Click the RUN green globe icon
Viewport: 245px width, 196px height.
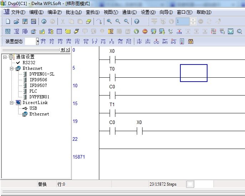136,31
